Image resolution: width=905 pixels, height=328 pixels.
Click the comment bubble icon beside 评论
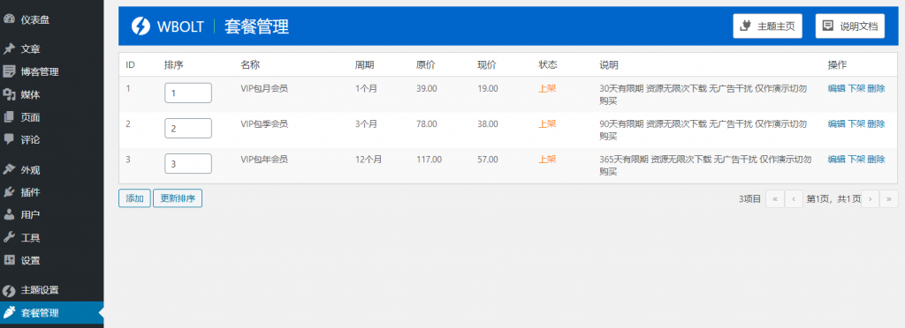pyautogui.click(x=8, y=139)
